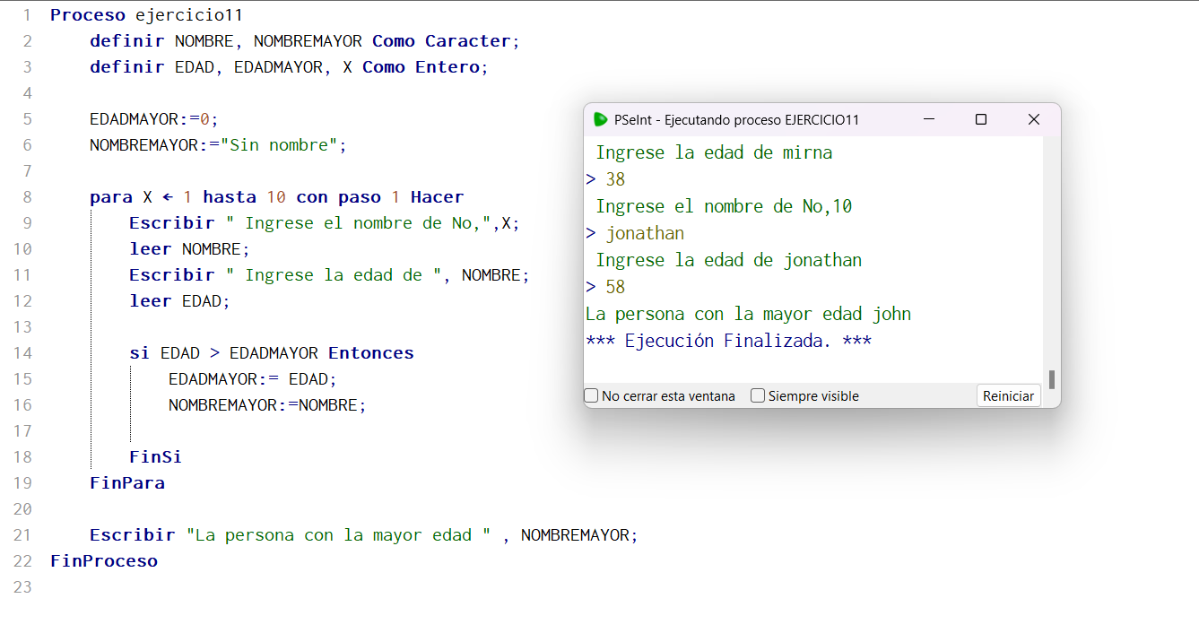Click line number 14 in the gutter
The width and height of the screenshot is (1199, 633).
tap(22, 353)
